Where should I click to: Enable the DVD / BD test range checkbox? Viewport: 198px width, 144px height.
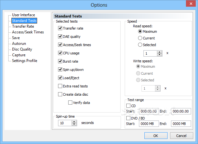point(128,118)
